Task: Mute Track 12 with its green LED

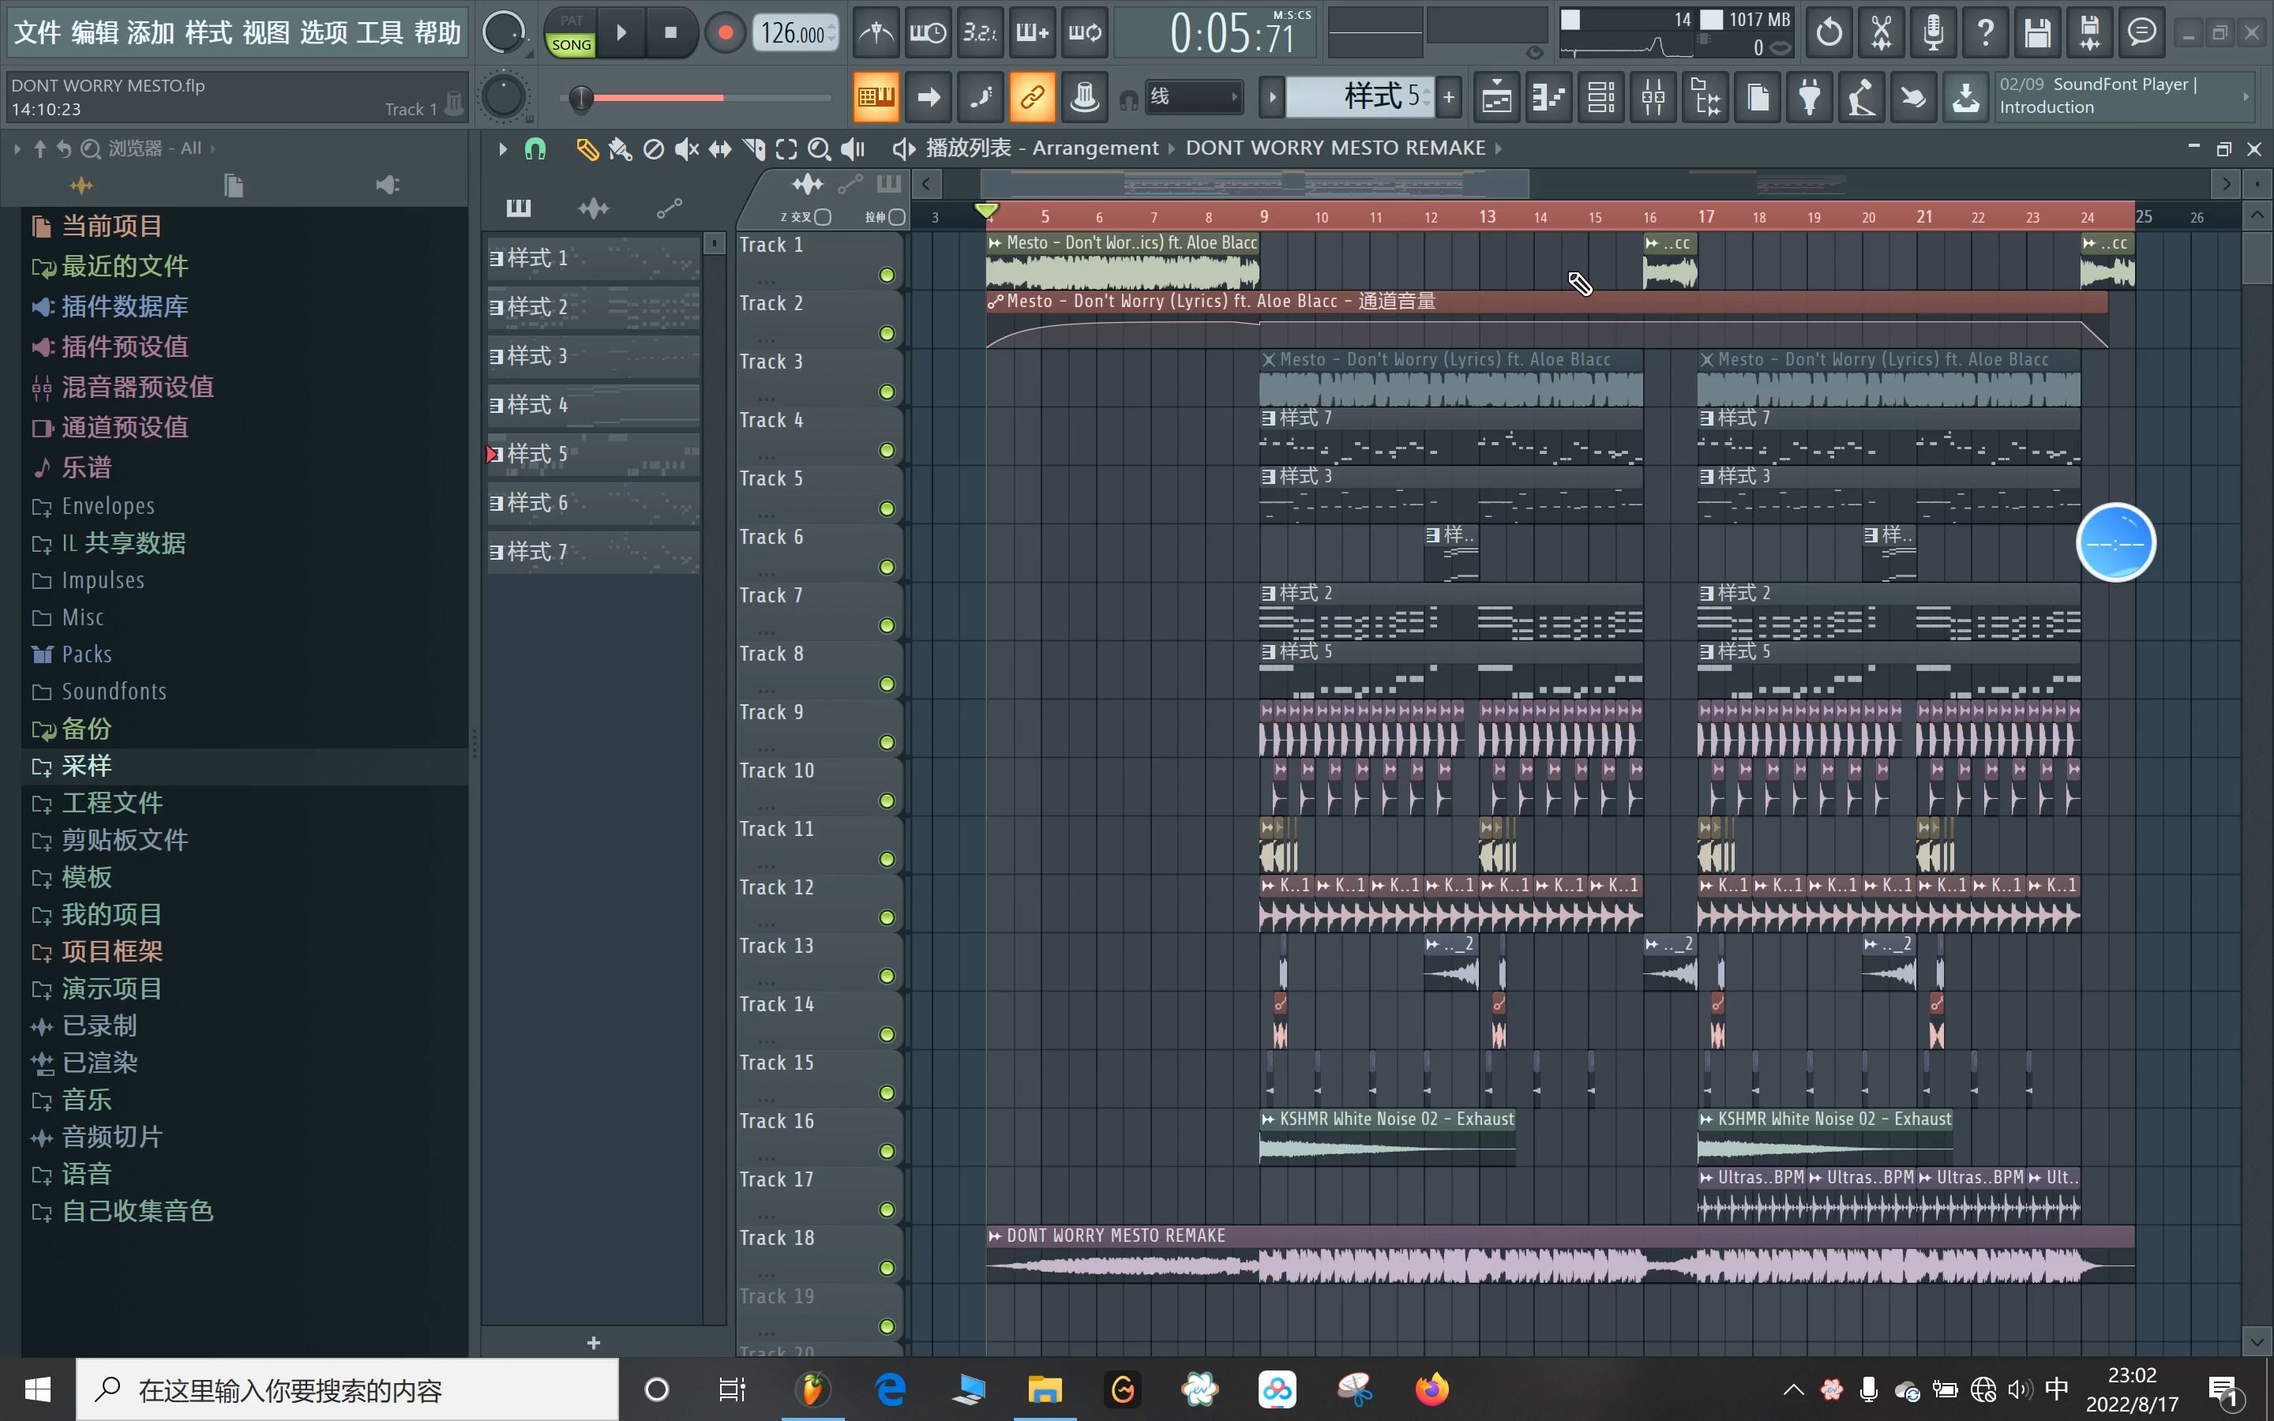Action: 886,917
